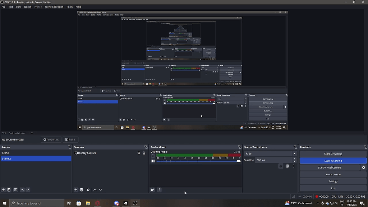Click Stop Recording
The image size is (368, 207).
(333, 160)
